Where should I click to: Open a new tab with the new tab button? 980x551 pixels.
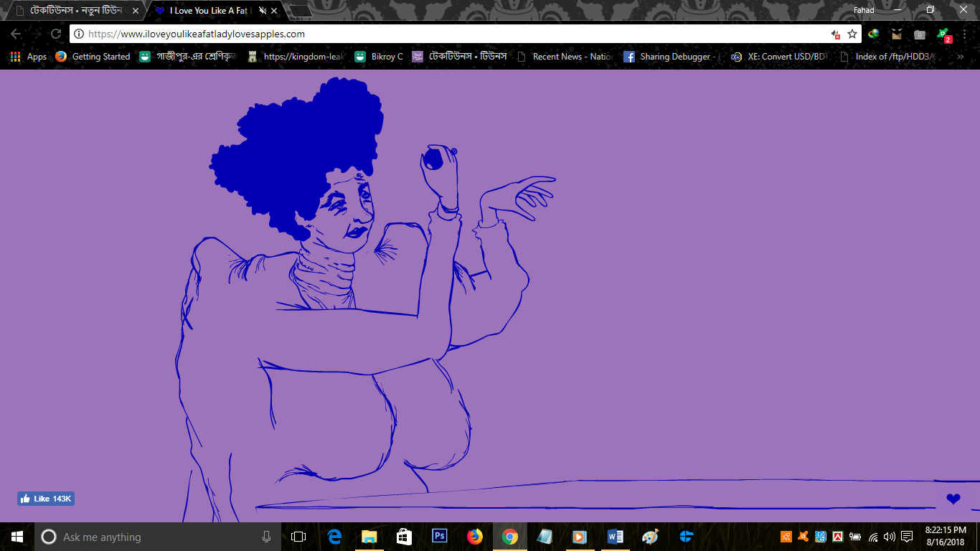[x=300, y=11]
